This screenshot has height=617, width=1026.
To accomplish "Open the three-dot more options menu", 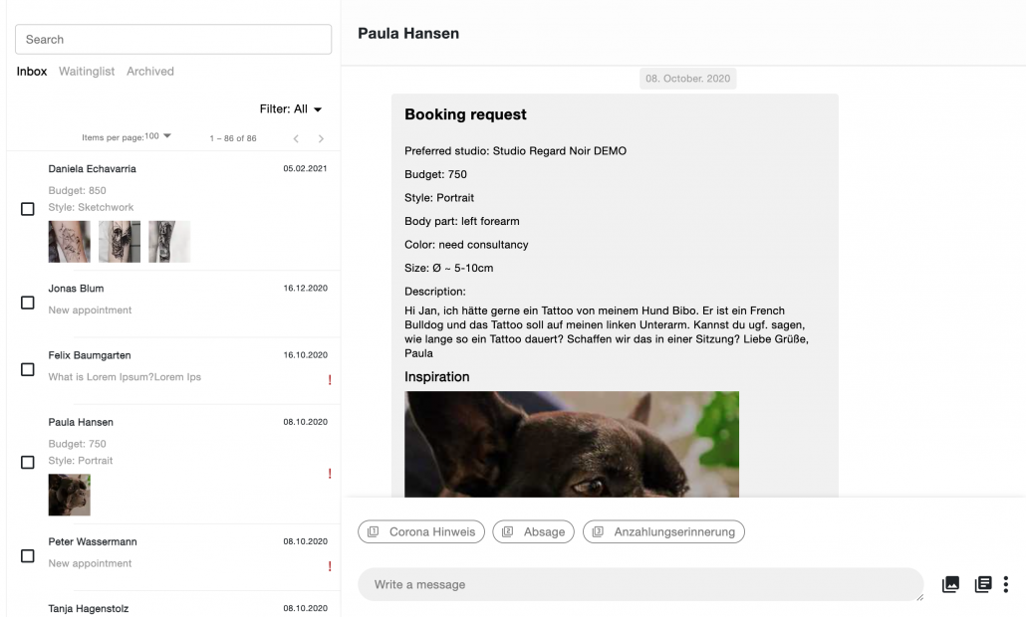I will click(1006, 585).
